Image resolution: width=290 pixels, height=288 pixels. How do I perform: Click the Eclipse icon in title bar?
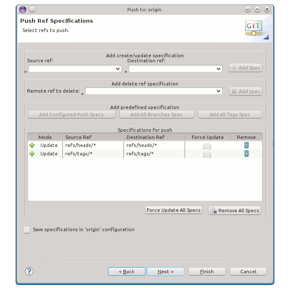[x=23, y=10]
